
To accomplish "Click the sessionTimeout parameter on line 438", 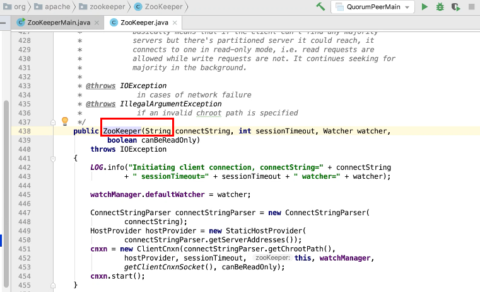I will [x=285, y=131].
